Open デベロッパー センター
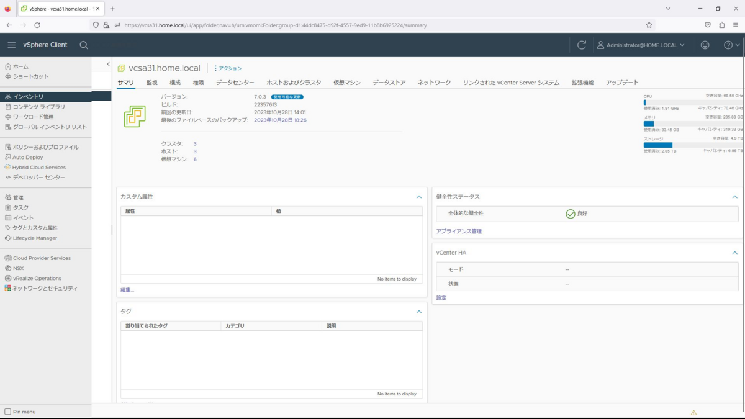Viewport: 745px width, 419px height. [35, 178]
